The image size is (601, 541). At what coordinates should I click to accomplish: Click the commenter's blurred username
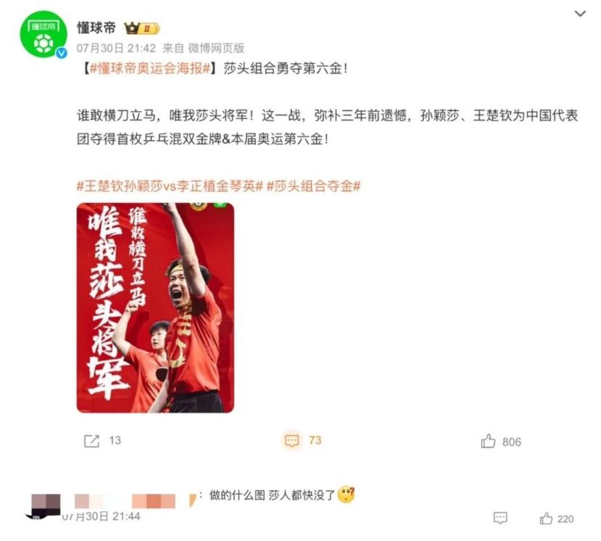pyautogui.click(x=125, y=501)
